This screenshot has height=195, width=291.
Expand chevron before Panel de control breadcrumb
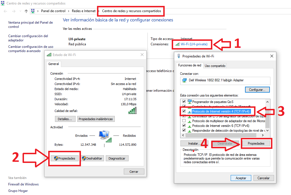(38, 11)
